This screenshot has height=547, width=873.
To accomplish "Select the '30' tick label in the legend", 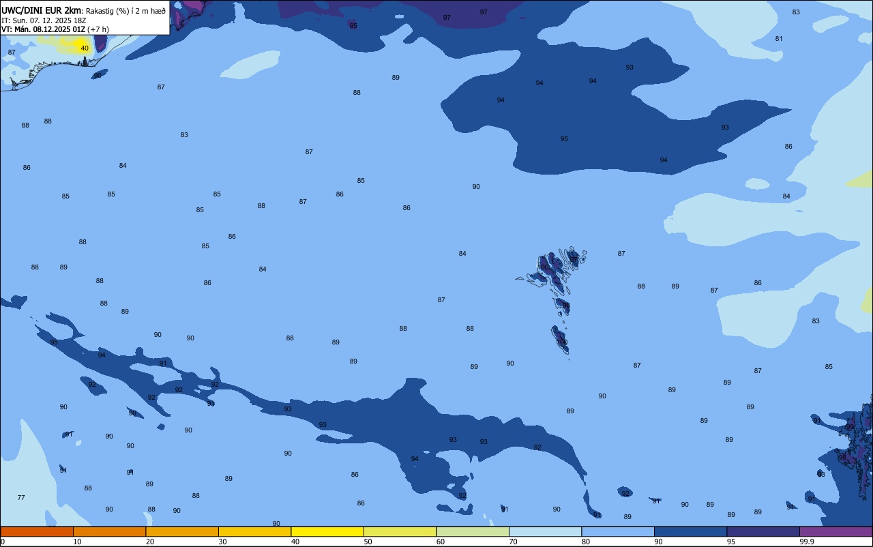I will (x=222, y=542).
